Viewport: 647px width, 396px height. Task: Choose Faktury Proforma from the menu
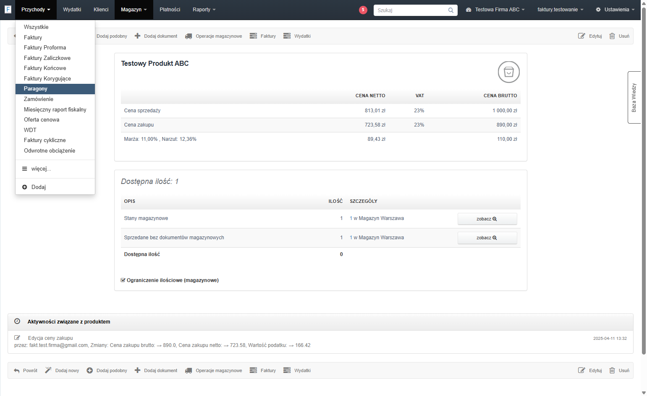(55, 48)
